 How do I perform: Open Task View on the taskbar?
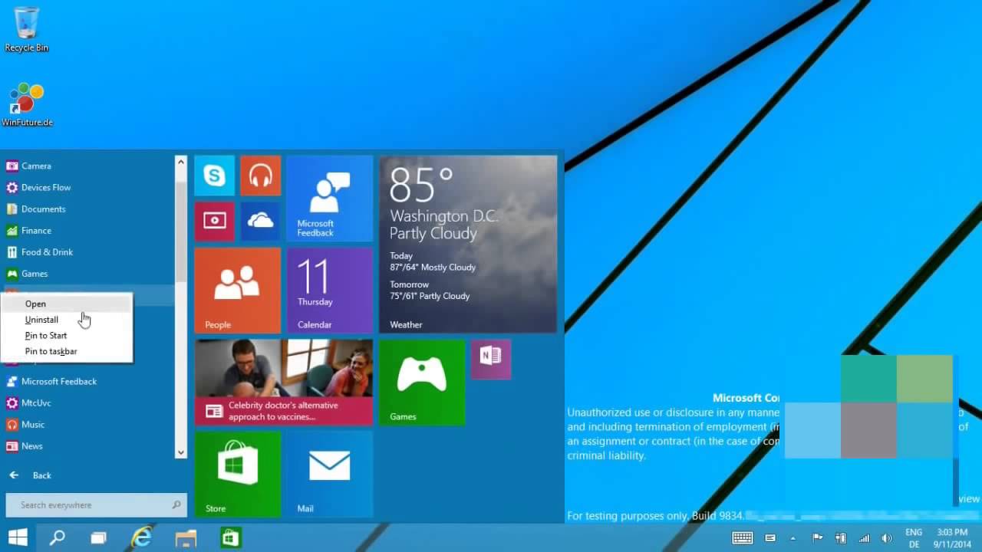[x=98, y=537]
